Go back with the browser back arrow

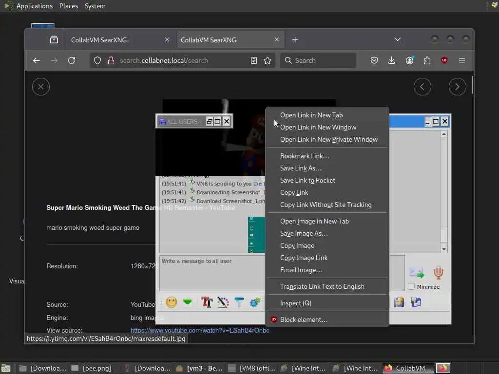[x=37, y=60]
